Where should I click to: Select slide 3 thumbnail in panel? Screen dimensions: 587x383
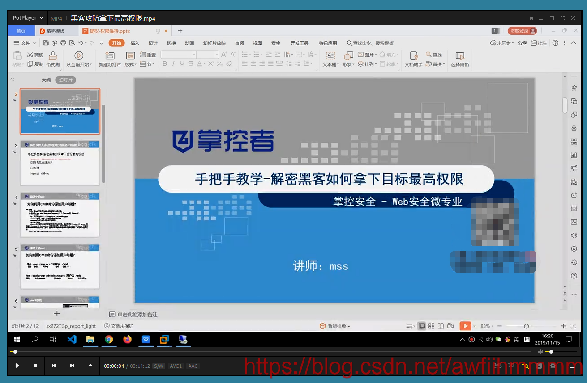[x=60, y=163]
